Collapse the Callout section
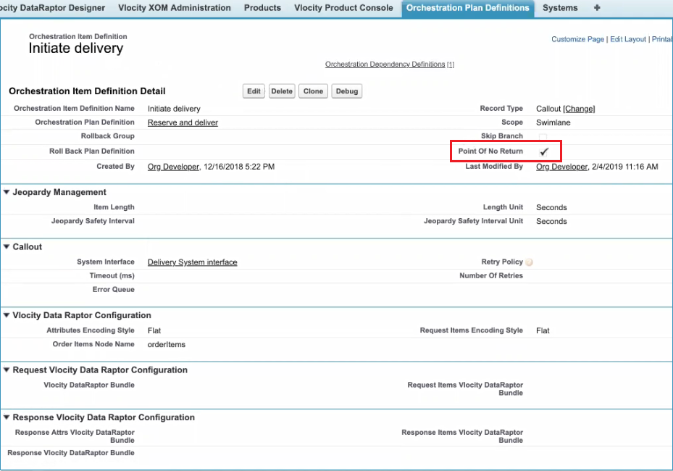 click(7, 247)
